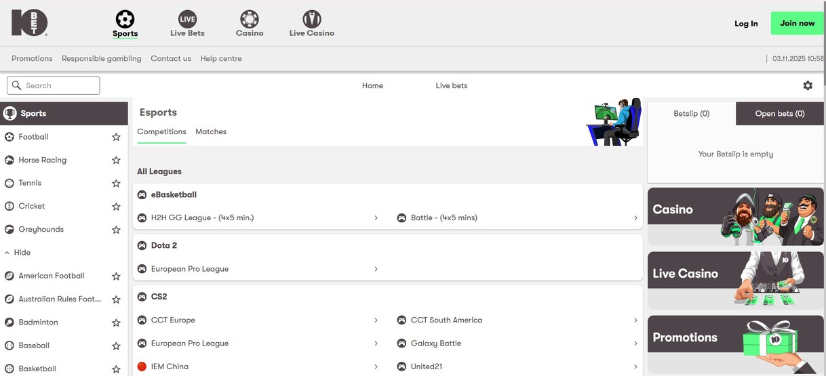
Task: Click the IEM China flag icon
Action: (142, 367)
